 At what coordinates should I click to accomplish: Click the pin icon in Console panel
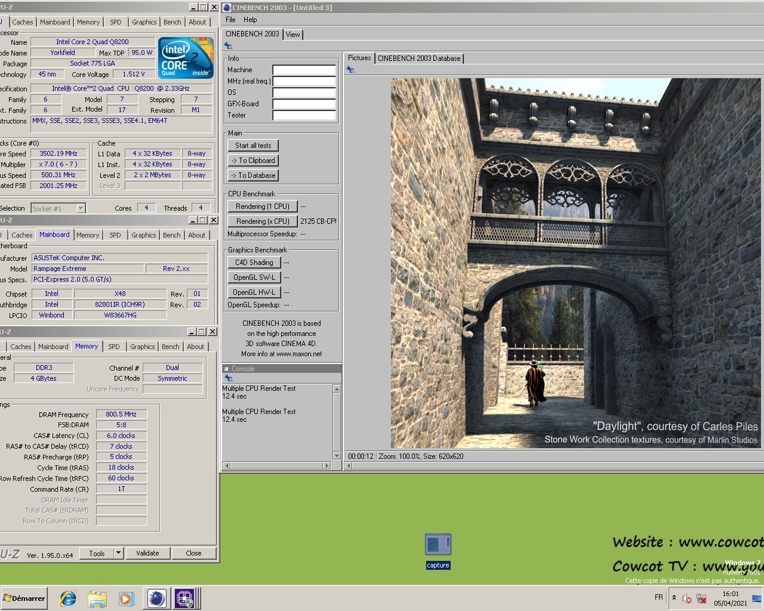click(x=228, y=378)
